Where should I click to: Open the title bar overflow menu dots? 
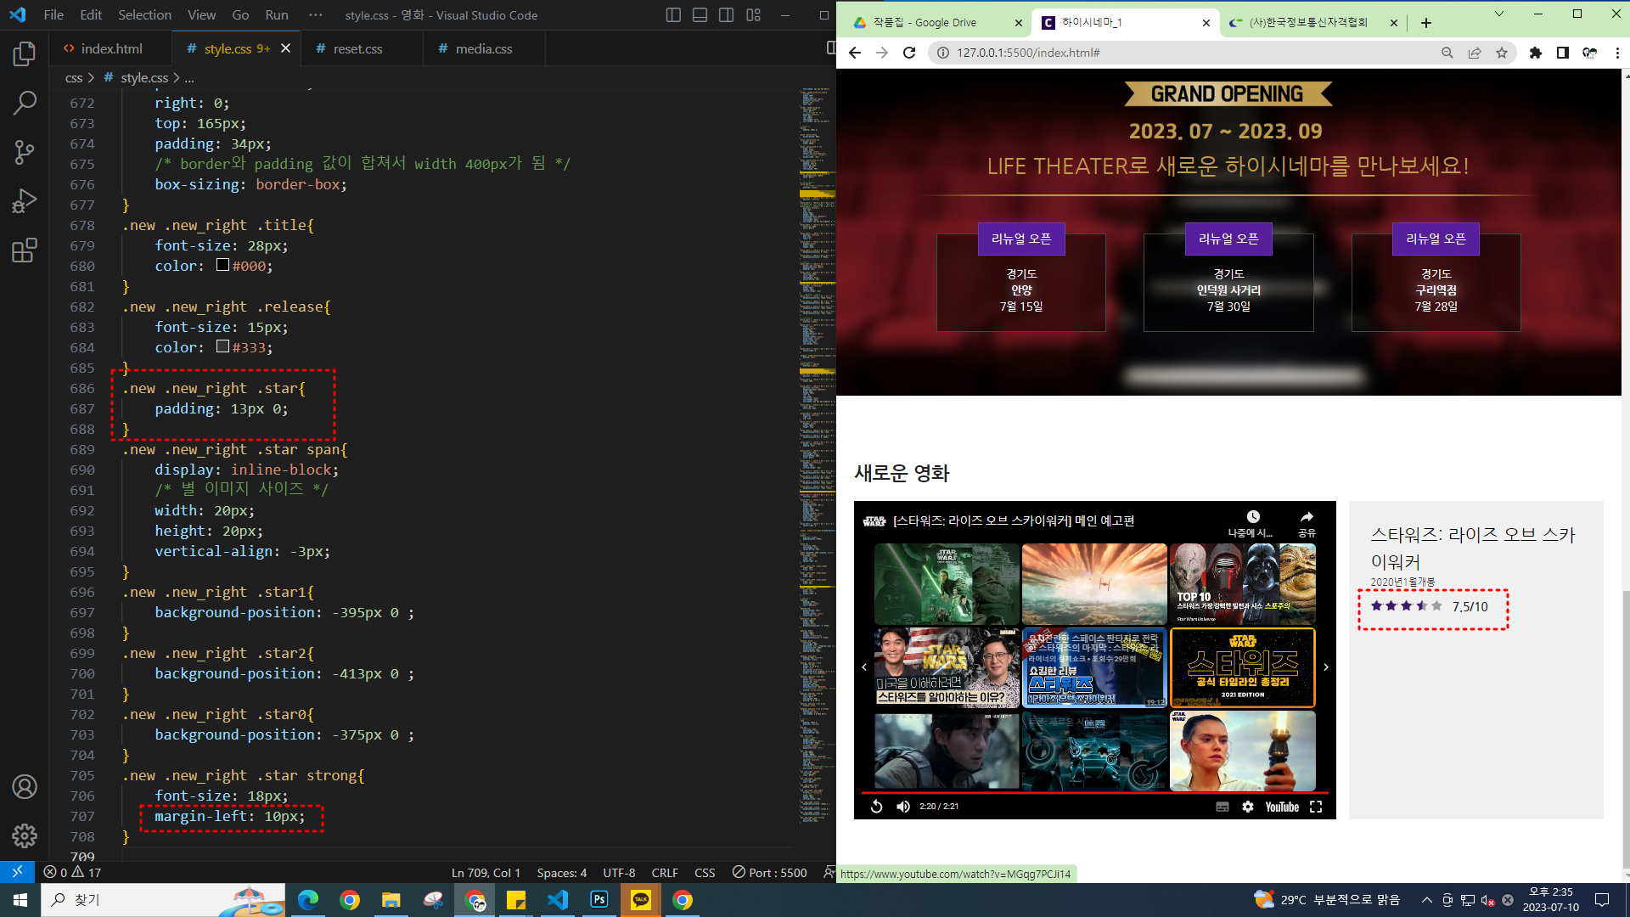(316, 15)
